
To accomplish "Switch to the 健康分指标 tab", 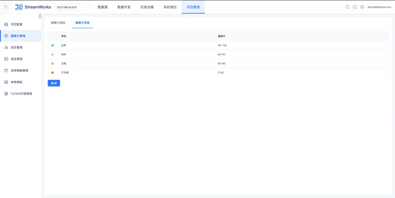I will 58,23.
